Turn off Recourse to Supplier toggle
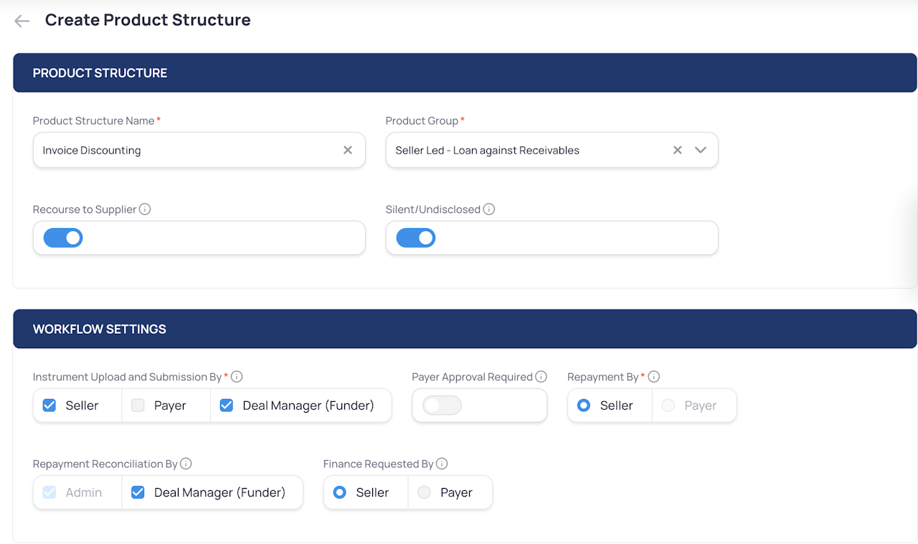The width and height of the screenshot is (918, 544). pyautogui.click(x=63, y=238)
